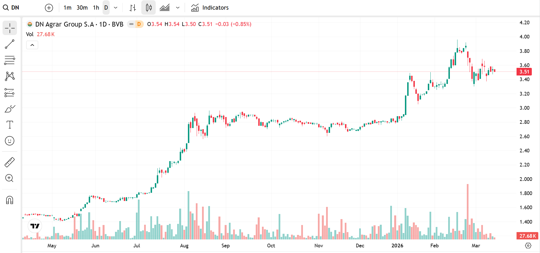The image size is (540, 253).
Task: Switch chart style to bars
Action: 133,8
